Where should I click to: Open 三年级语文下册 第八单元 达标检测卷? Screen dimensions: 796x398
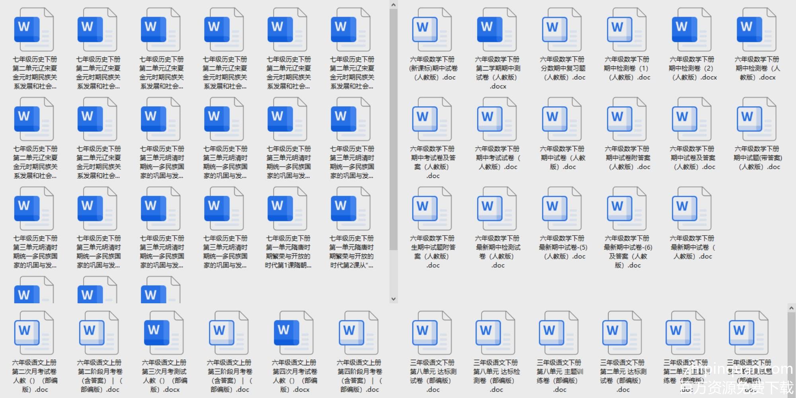pyautogui.click(x=496, y=332)
